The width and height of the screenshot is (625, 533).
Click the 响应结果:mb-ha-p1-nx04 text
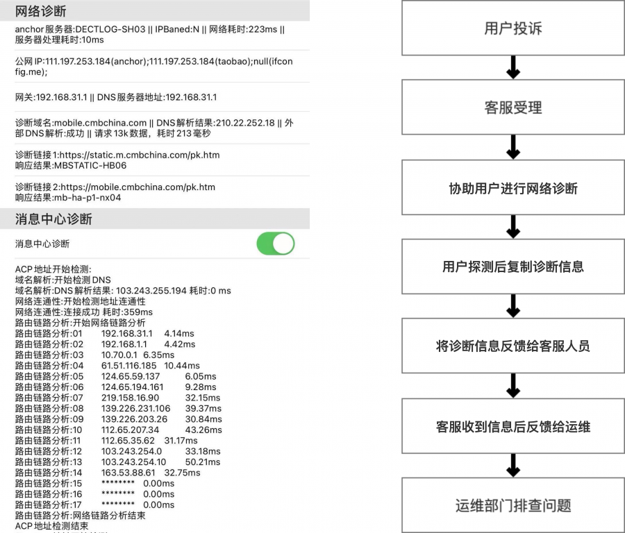click(x=68, y=198)
